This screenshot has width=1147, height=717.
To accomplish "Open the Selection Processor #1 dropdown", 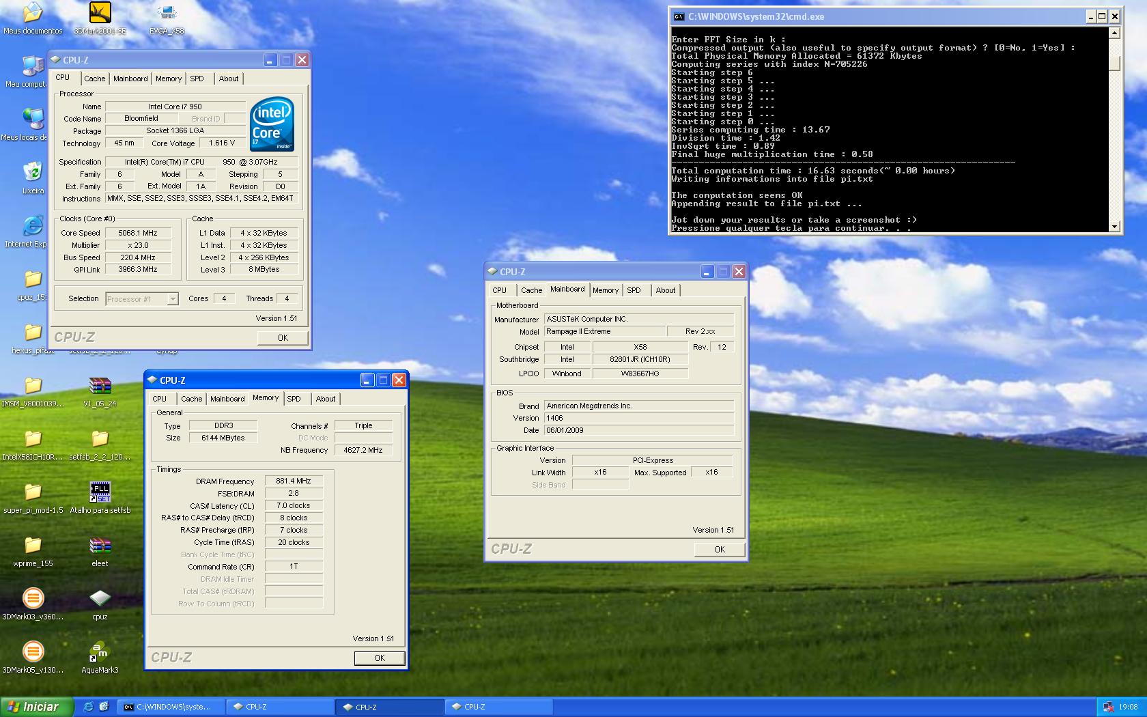I will [173, 299].
